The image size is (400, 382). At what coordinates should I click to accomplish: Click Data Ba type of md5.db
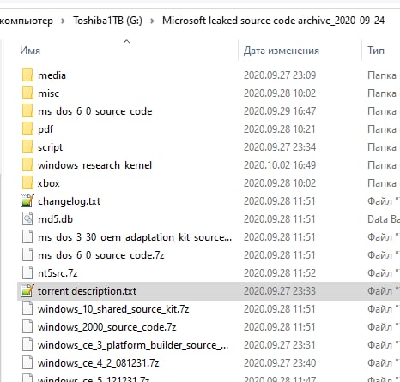(x=384, y=219)
